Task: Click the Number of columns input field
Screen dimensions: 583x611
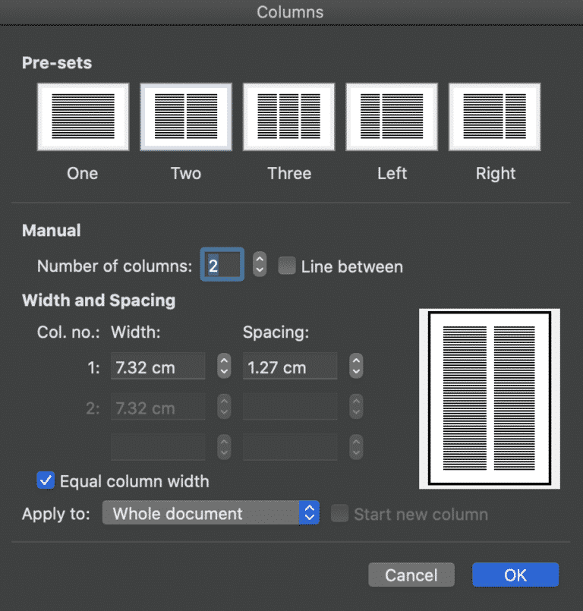Action: point(222,264)
